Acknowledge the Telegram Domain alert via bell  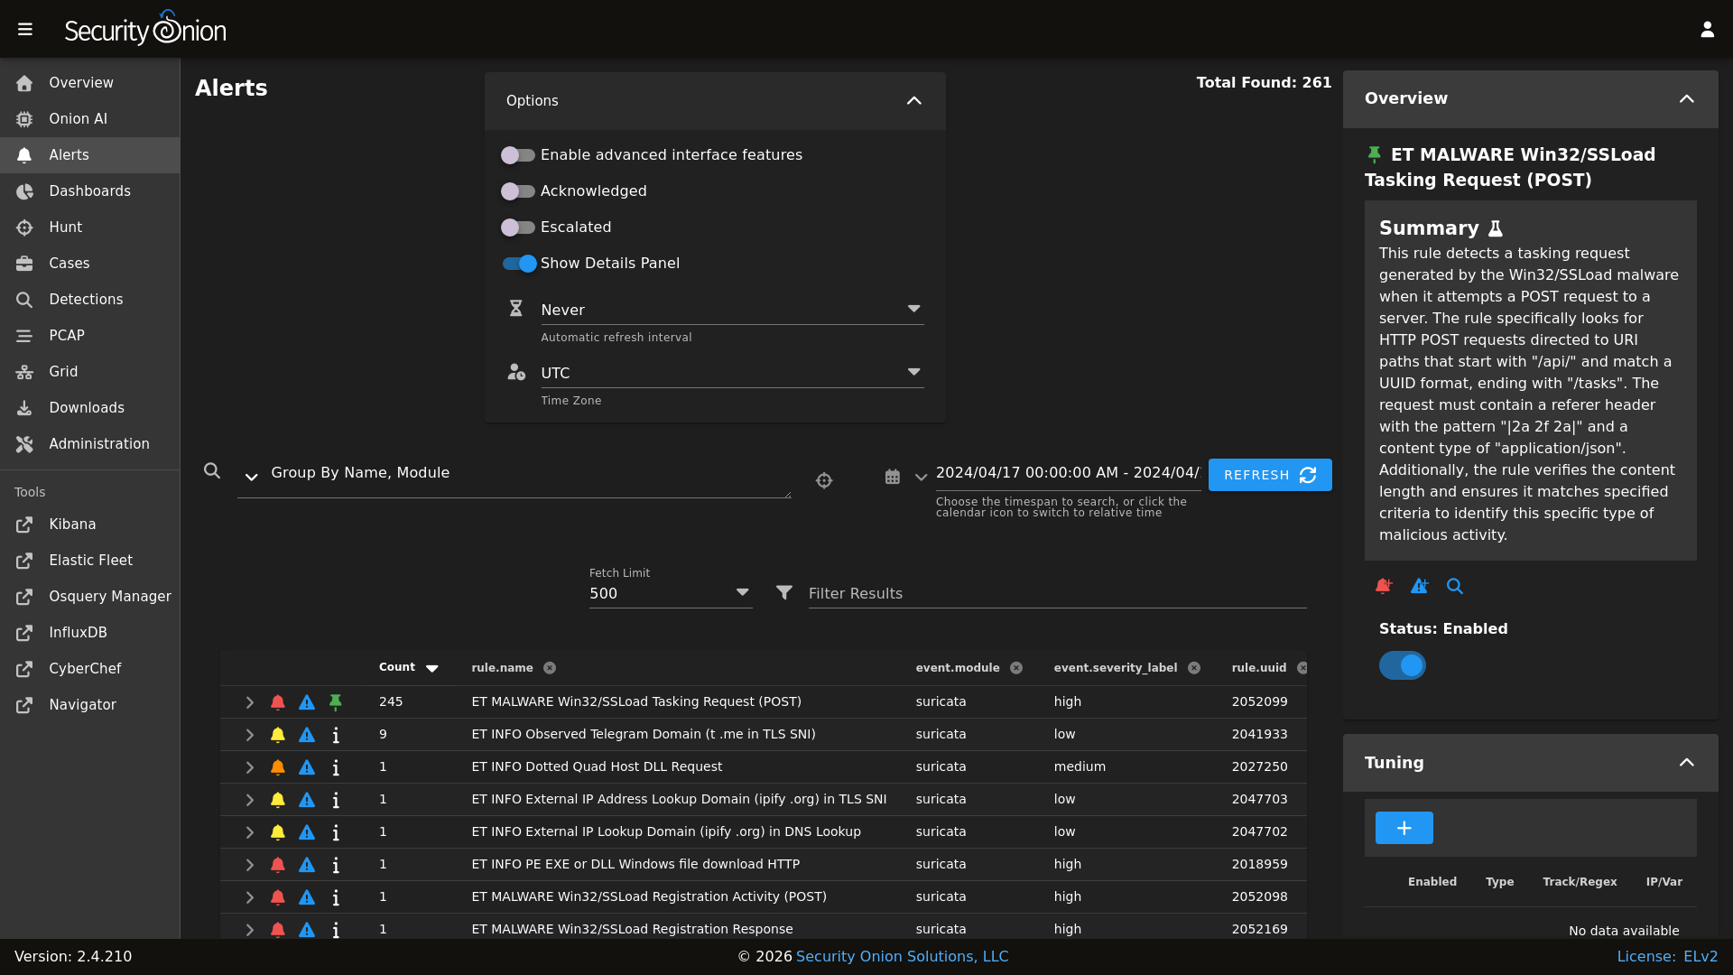278,735
